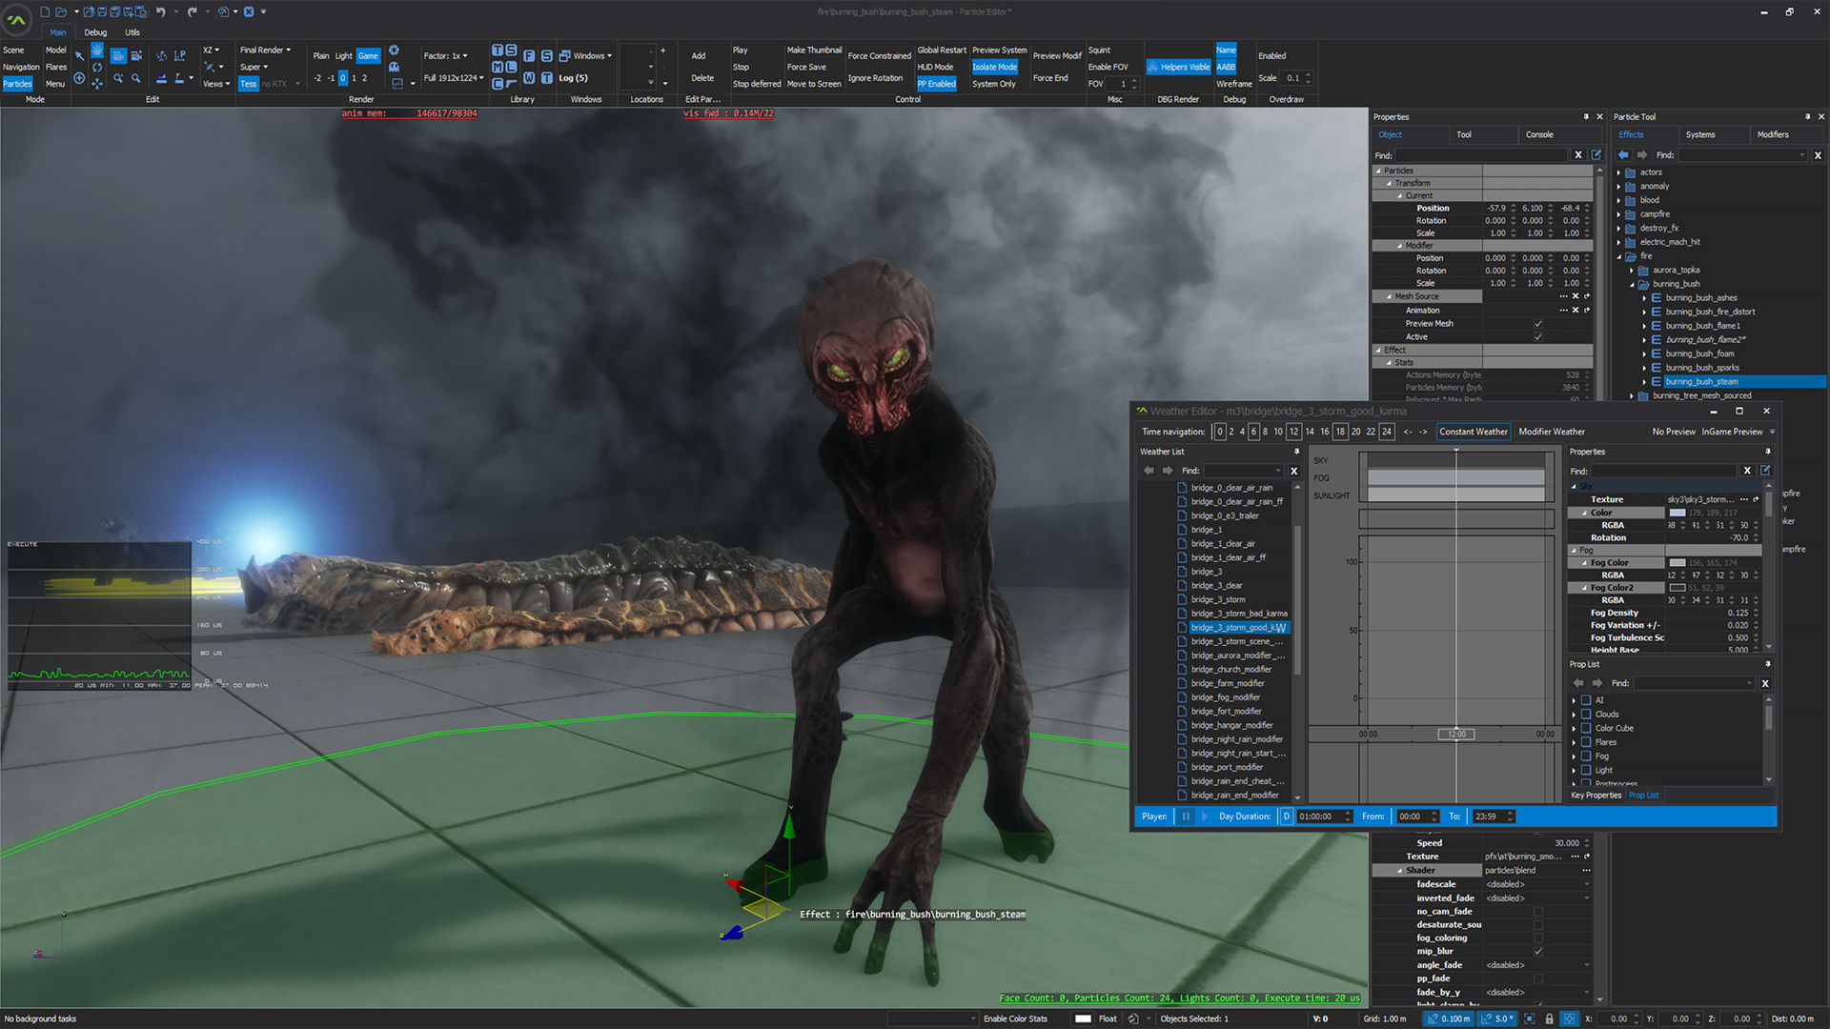Image resolution: width=1830 pixels, height=1029 pixels.
Task: Open the Final Render dropdown
Action: [265, 50]
